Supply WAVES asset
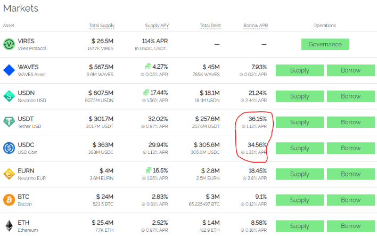 300,70
